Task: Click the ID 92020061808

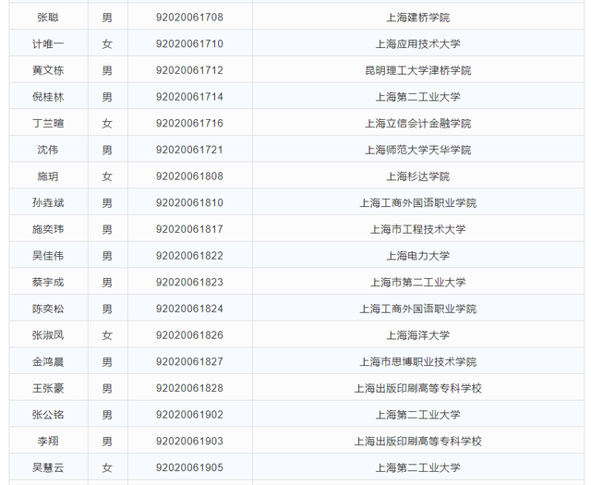Action: coord(189,176)
